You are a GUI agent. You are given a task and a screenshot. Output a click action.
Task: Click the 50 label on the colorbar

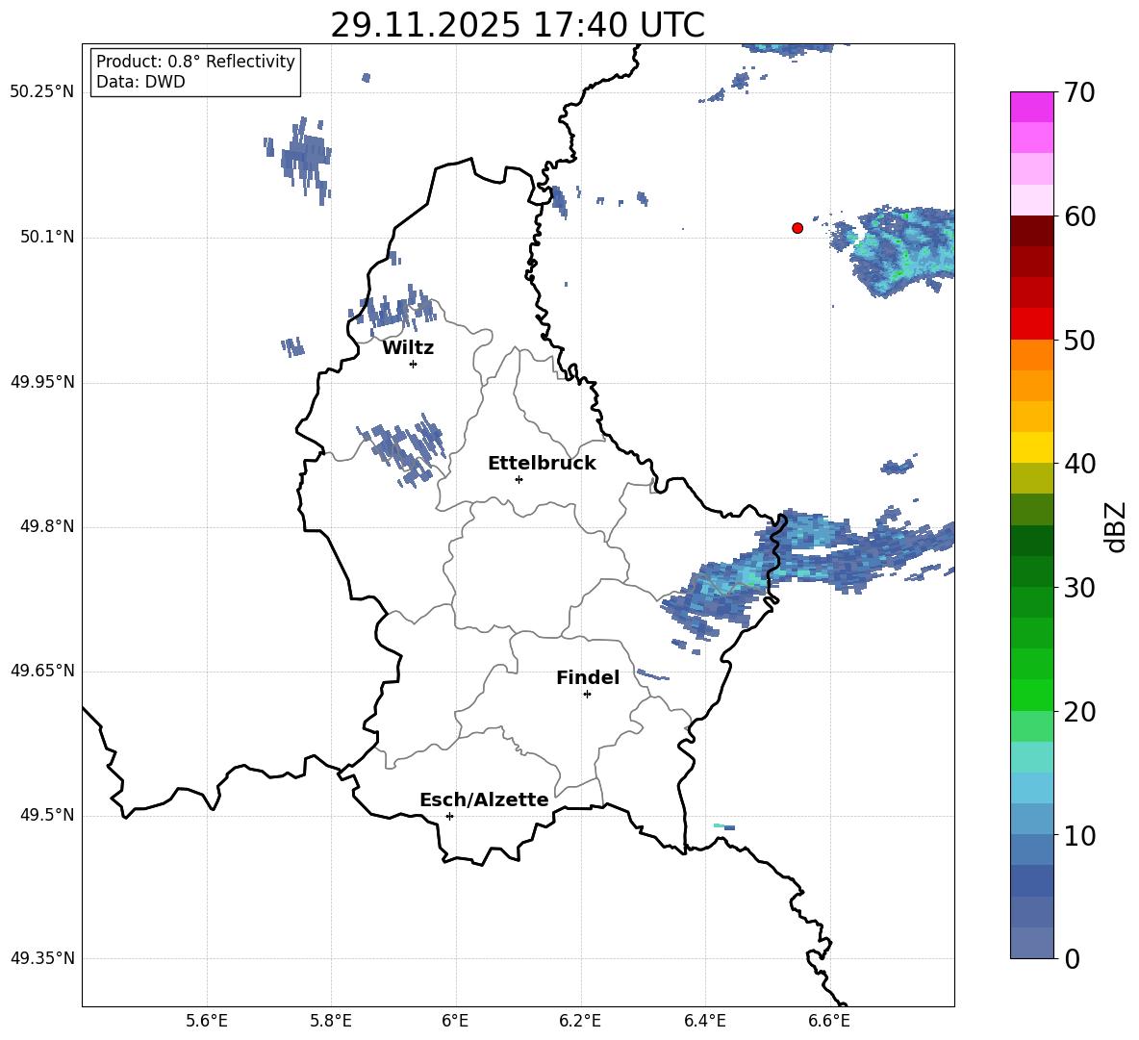click(1079, 341)
